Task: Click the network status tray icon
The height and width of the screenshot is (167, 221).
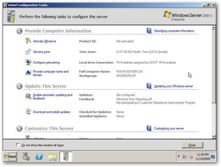Action: tap(184, 157)
